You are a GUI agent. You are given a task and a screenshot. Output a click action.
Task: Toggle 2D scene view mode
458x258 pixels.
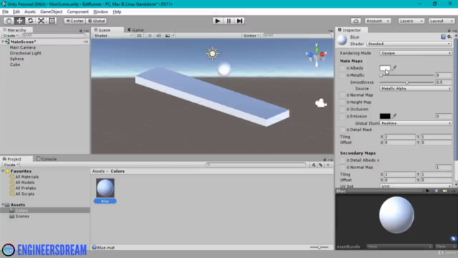point(139,35)
